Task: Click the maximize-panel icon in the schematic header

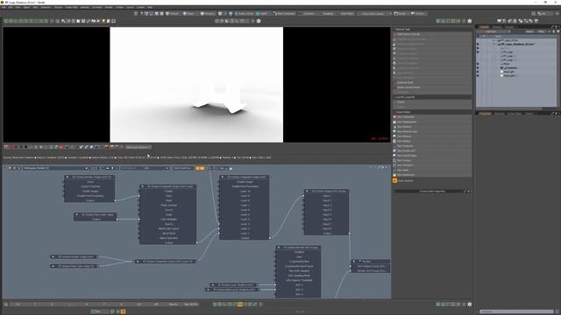Action: click(379, 167)
